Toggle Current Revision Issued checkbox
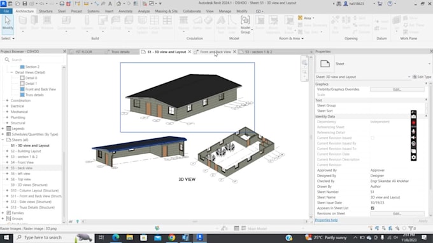 pyautogui.click(x=373, y=138)
